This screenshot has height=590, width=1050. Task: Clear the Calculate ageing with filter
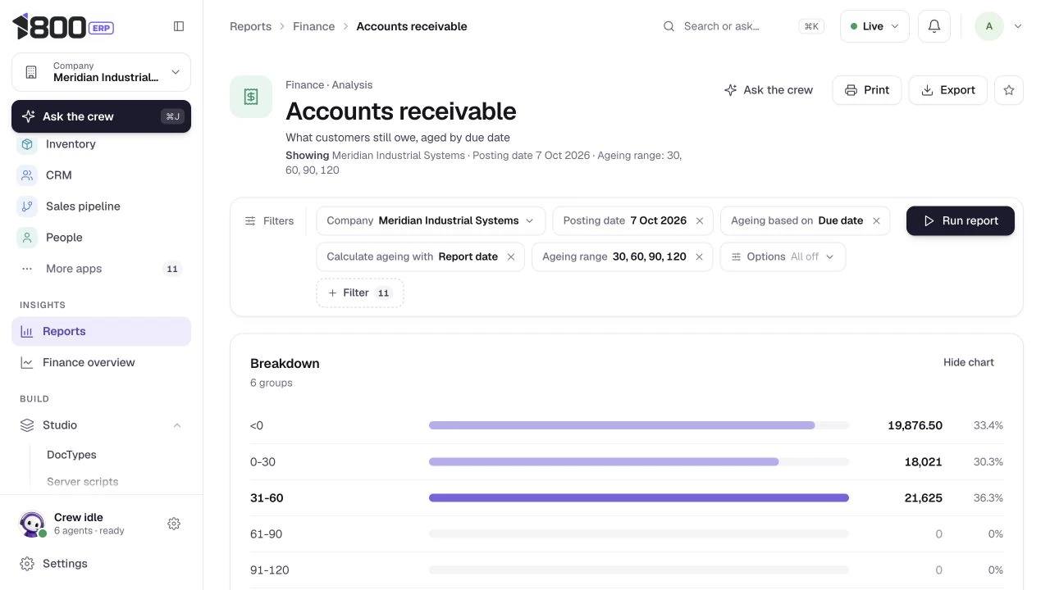511,256
